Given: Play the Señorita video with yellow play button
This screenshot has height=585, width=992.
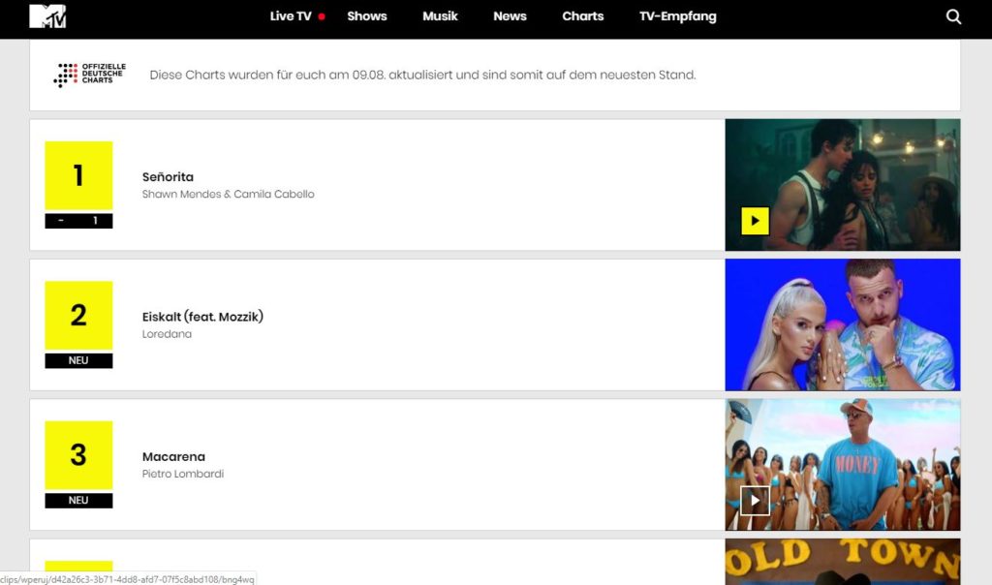Looking at the screenshot, I should (x=755, y=221).
